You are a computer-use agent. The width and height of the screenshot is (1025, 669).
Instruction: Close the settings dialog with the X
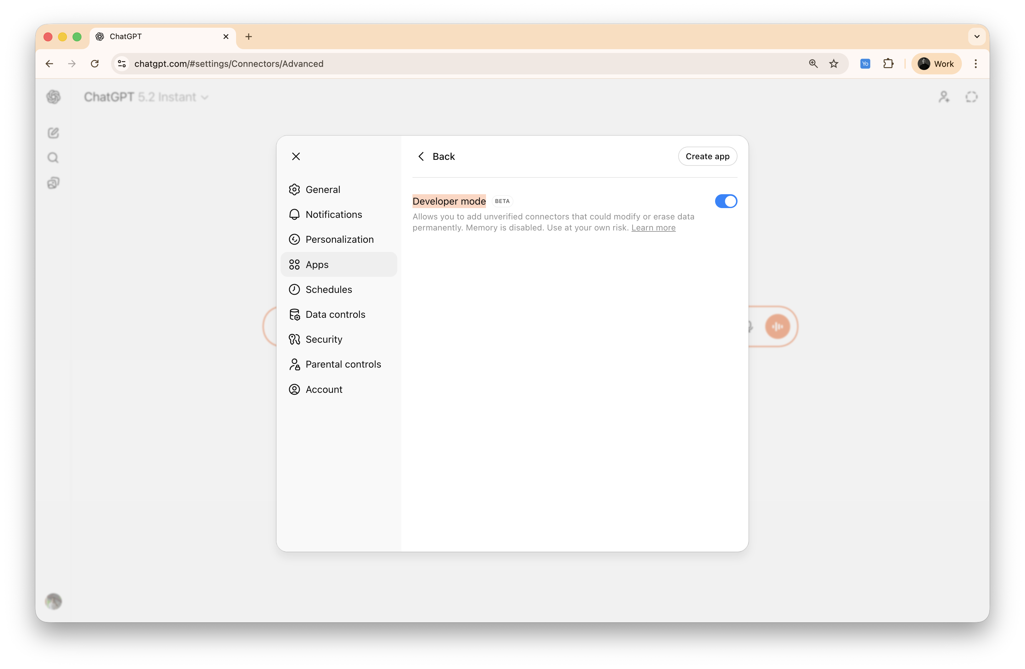click(x=296, y=156)
